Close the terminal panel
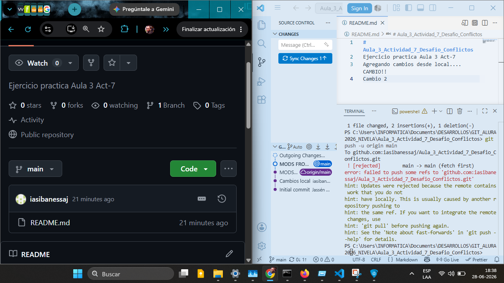This screenshot has width=504, height=283. coord(495,111)
